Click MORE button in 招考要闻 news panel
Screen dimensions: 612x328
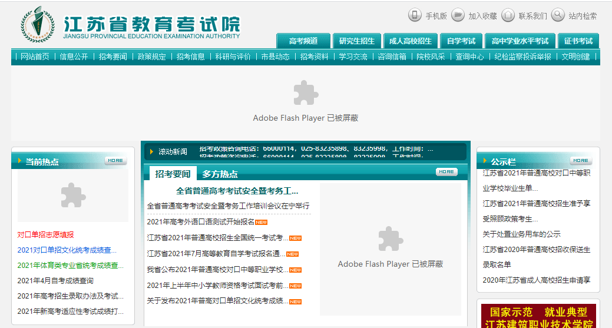point(446,171)
